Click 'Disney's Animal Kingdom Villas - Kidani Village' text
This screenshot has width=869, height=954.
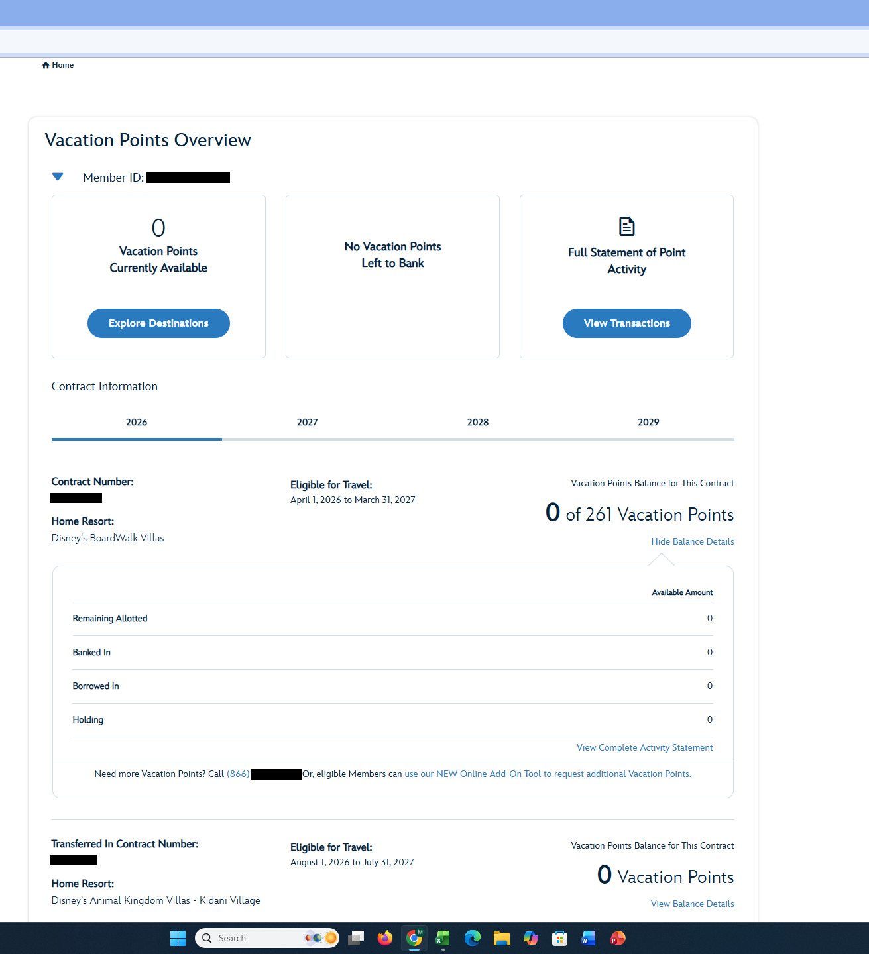pyautogui.click(x=156, y=900)
